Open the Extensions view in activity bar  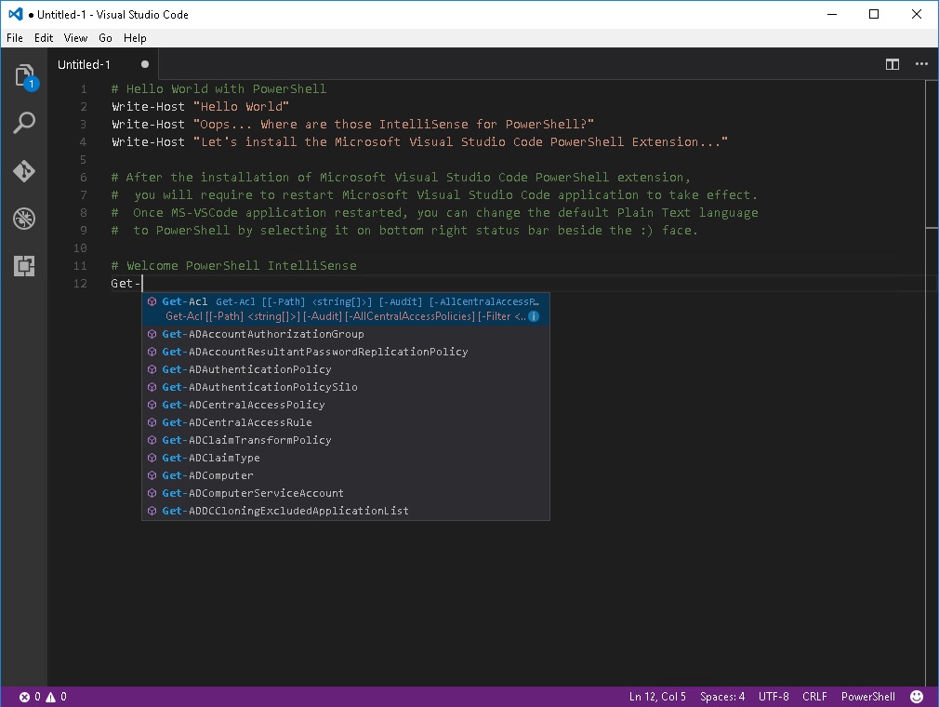point(24,265)
